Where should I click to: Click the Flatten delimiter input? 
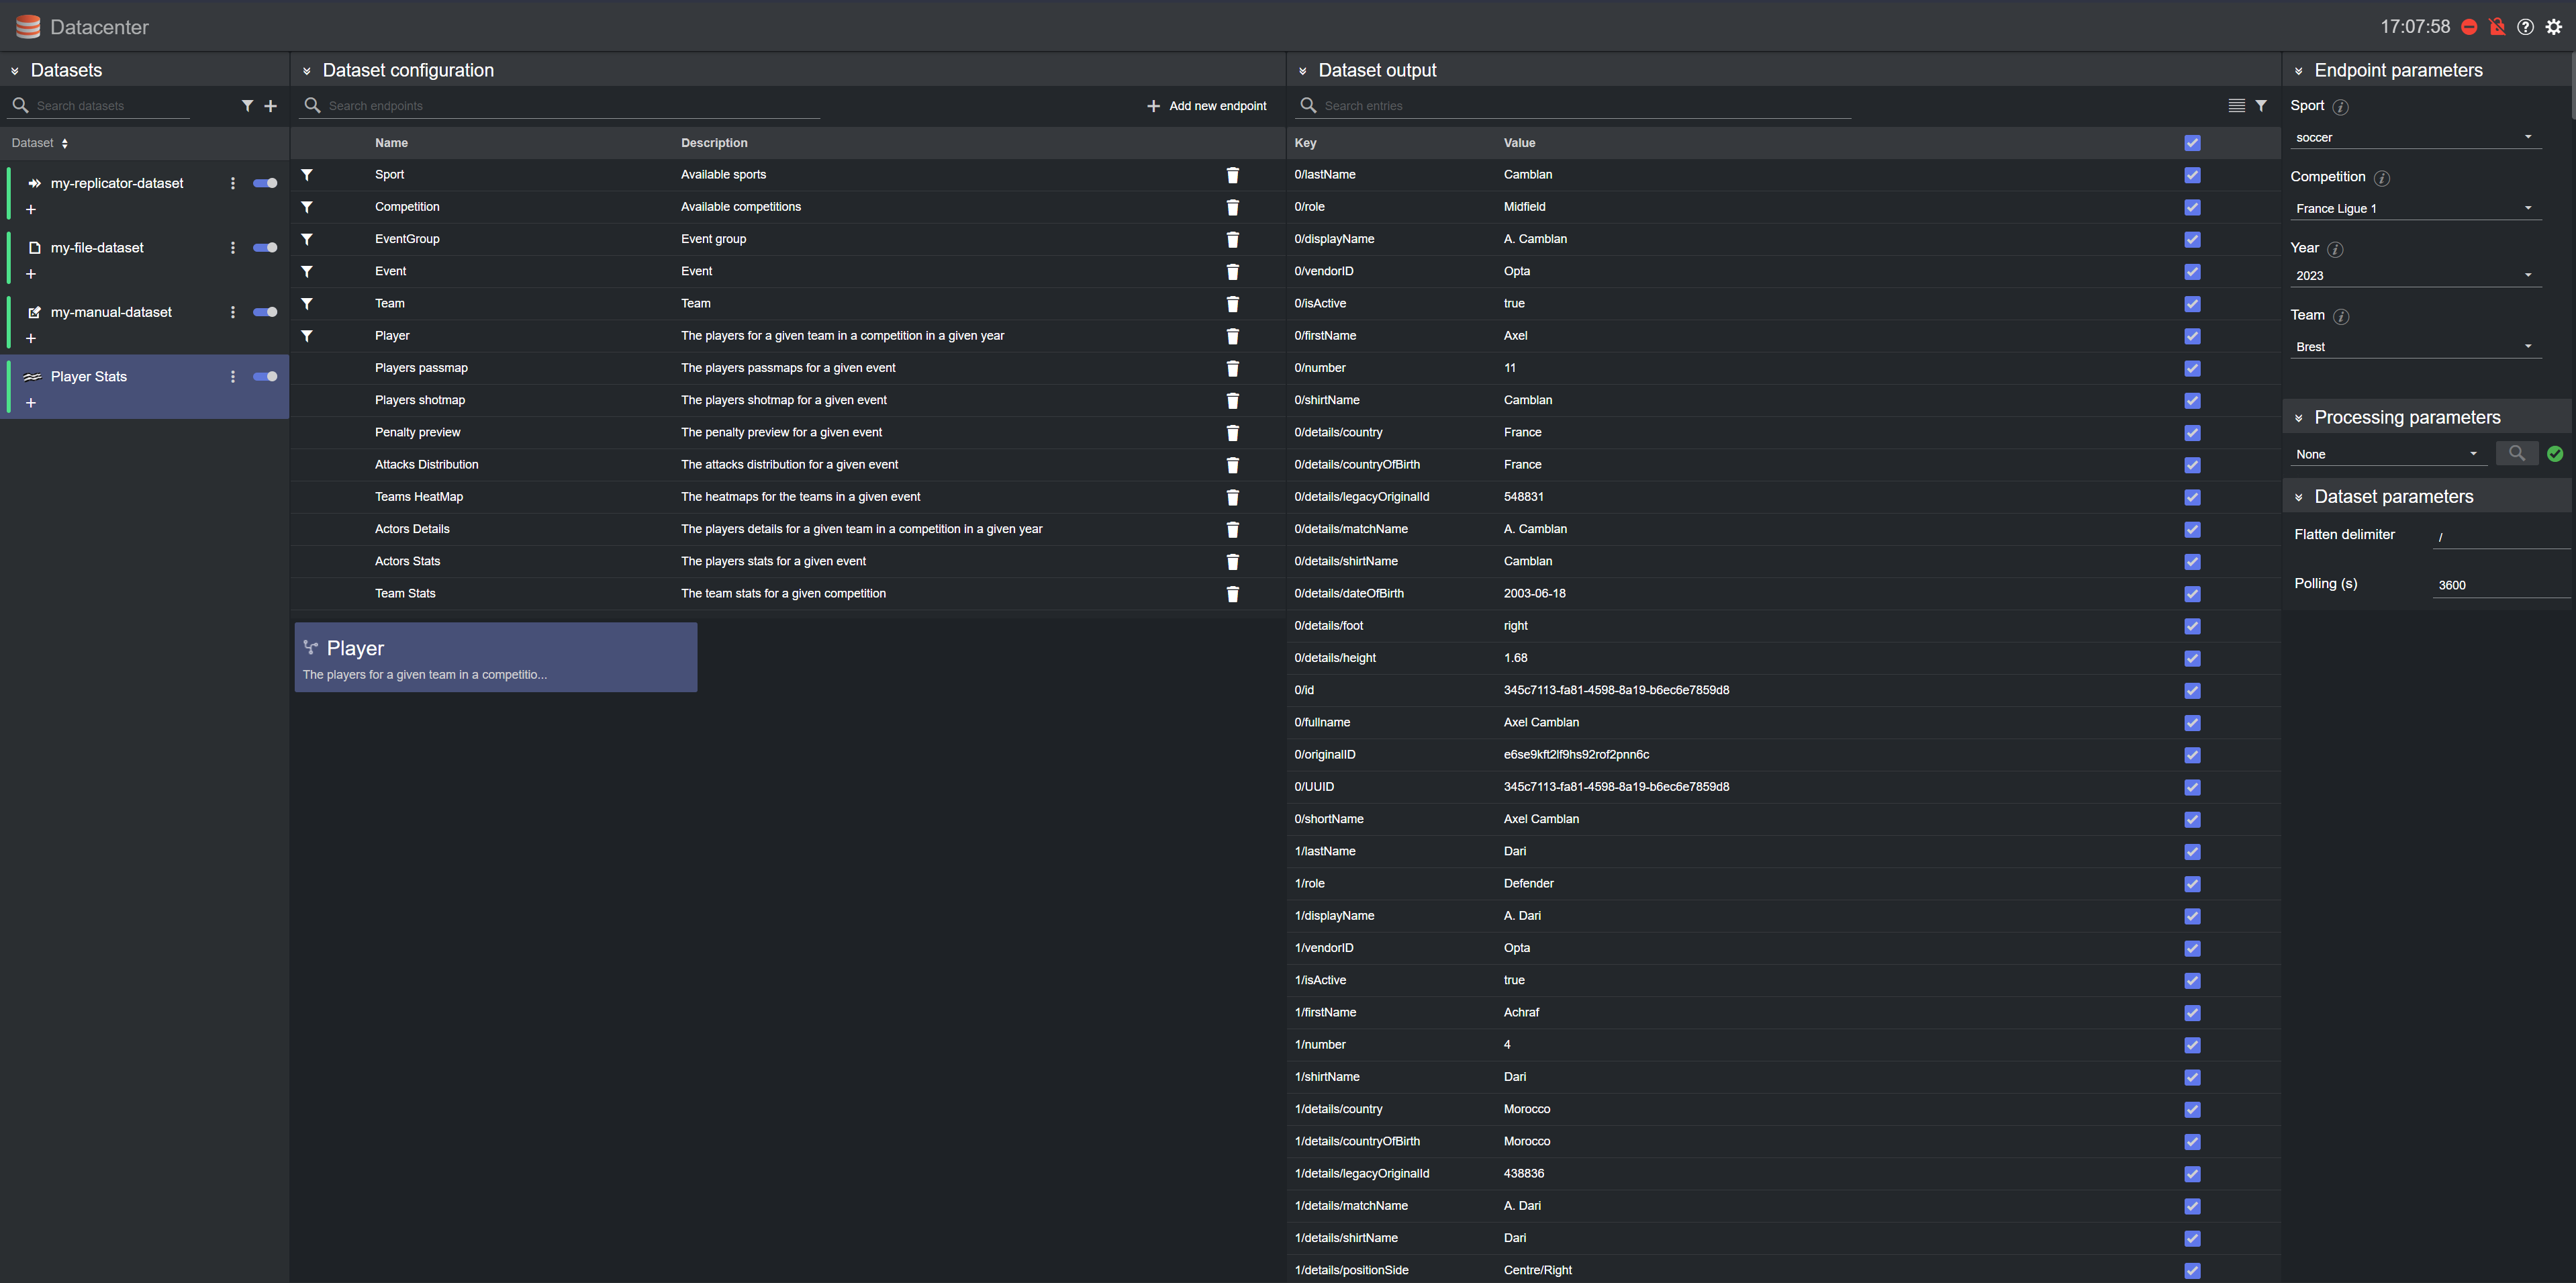pos(2501,536)
